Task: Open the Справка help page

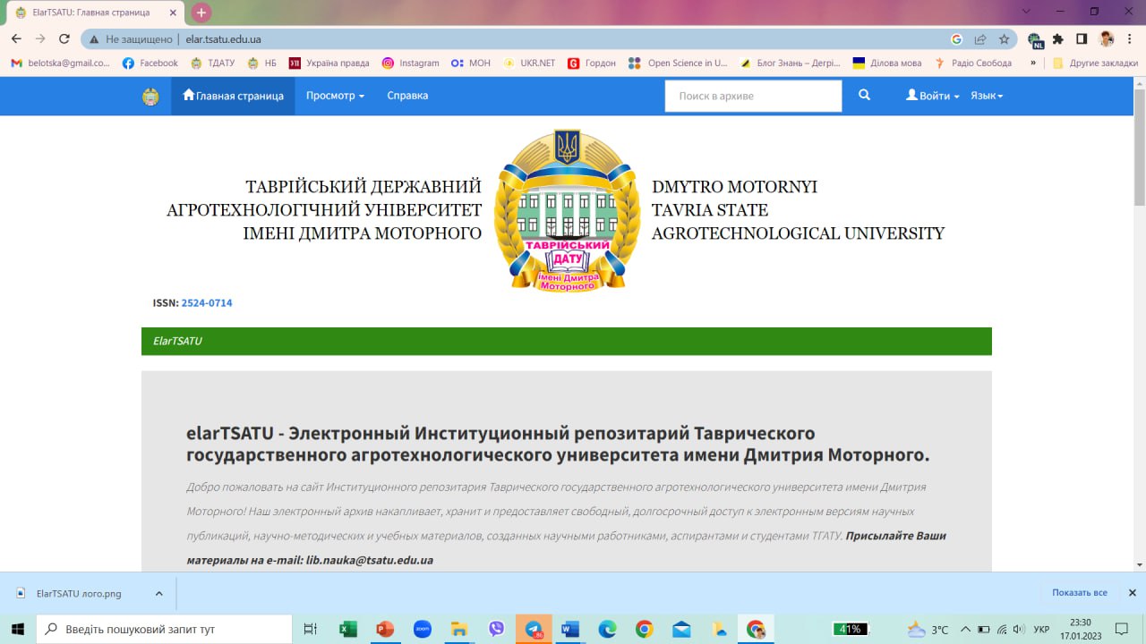Action: 407,96
